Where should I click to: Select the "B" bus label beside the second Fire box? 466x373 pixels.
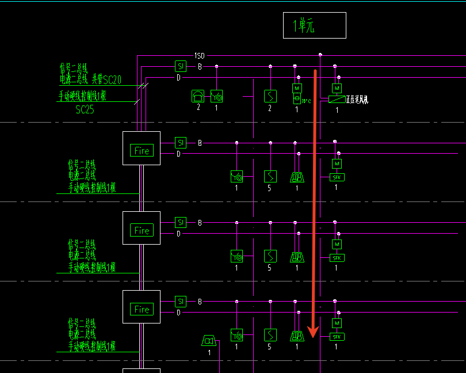pos(200,223)
